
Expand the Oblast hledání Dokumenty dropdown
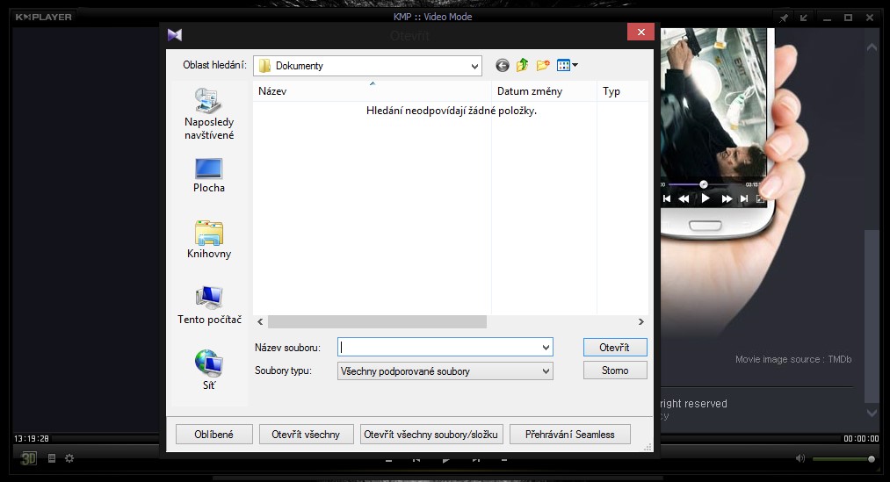pyautogui.click(x=474, y=67)
